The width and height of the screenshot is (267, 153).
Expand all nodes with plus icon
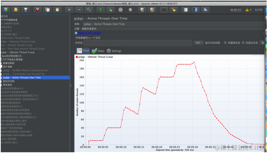(69, 10)
